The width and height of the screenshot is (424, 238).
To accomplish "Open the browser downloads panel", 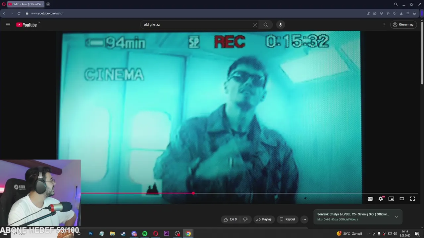I will [401, 13].
